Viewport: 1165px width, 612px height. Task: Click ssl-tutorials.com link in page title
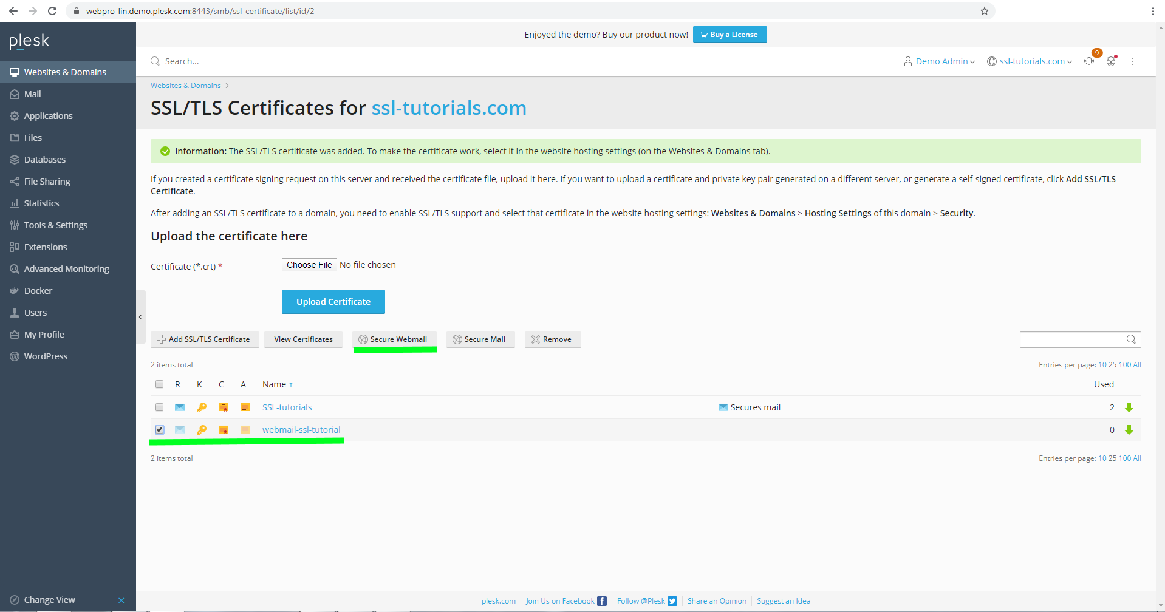pos(449,108)
